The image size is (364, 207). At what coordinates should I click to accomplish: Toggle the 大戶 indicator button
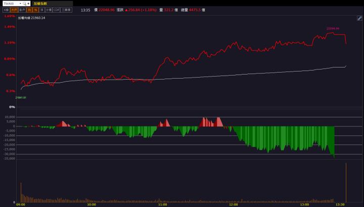(x=14, y=10)
